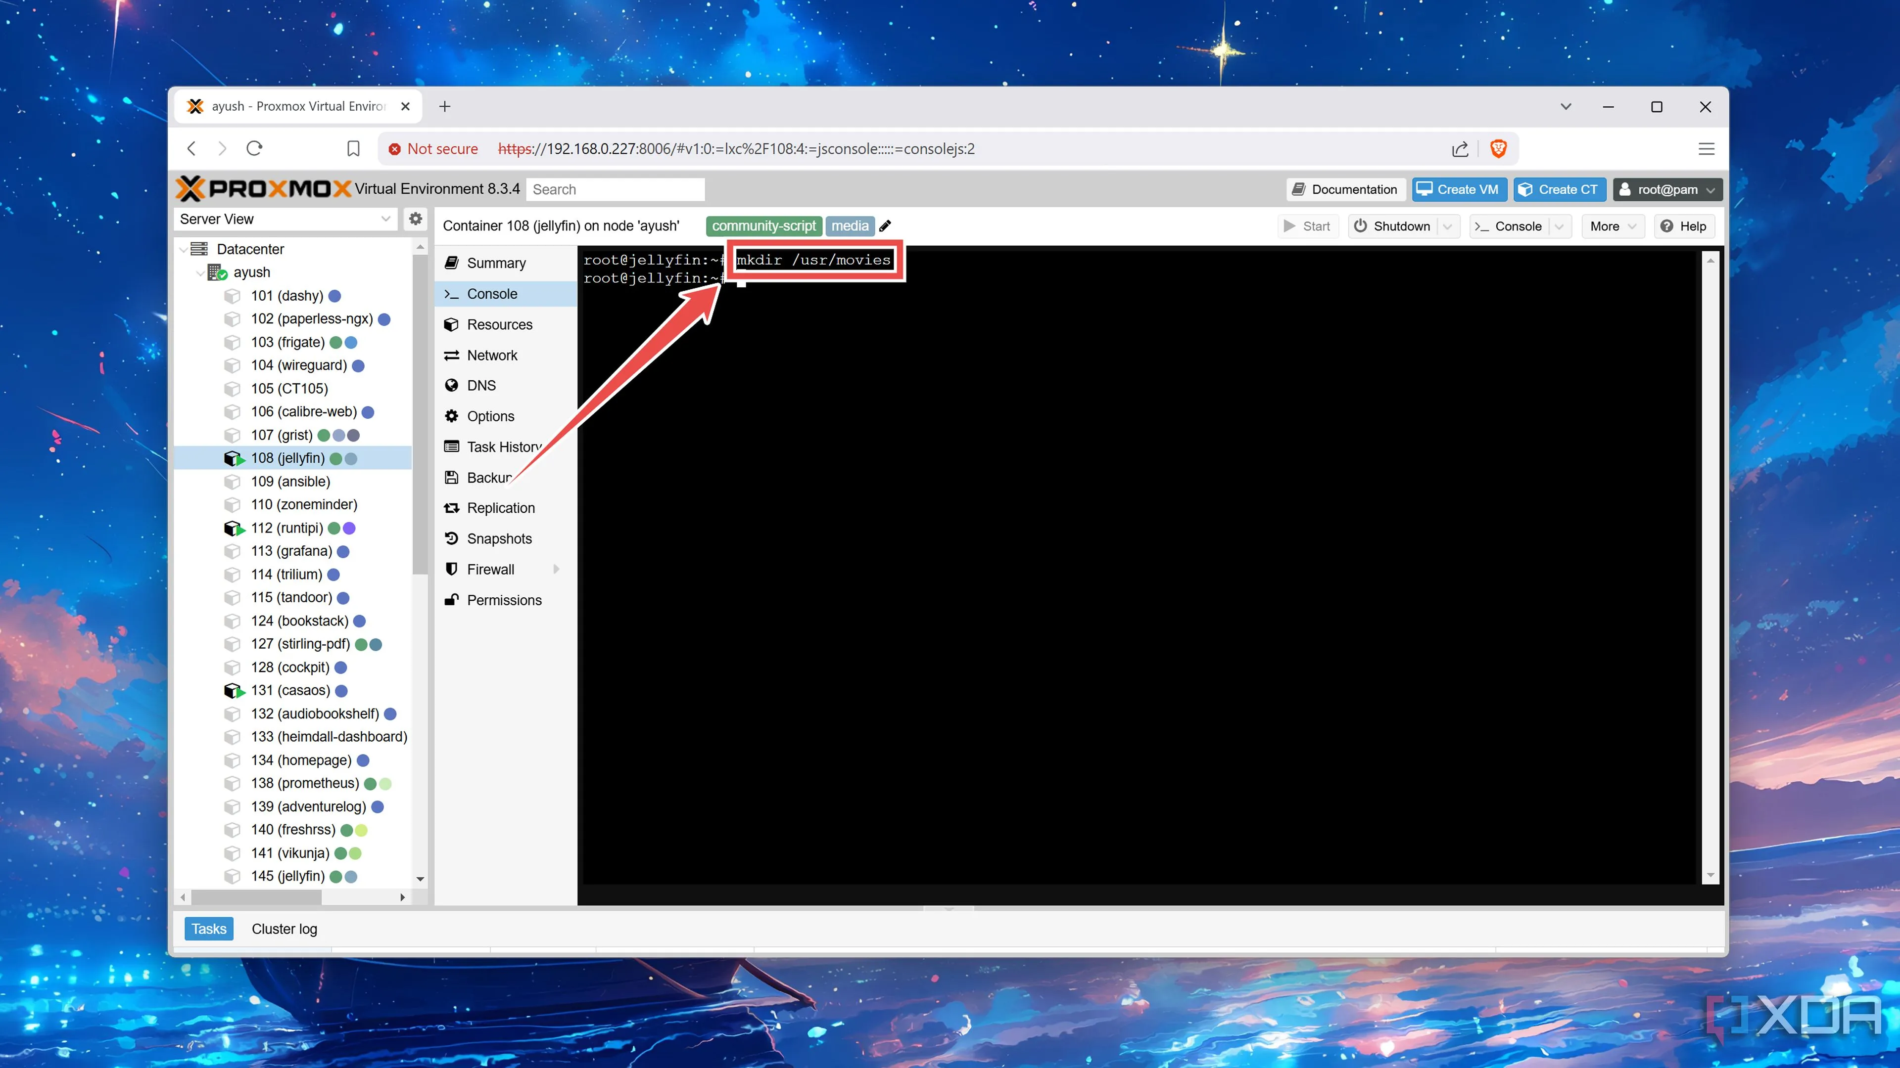Switch to the Cluster log tab
The image size is (1900, 1068).
tap(284, 929)
